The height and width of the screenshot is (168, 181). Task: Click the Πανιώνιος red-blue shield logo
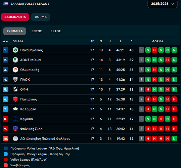pyautogui.click(x=15, y=99)
